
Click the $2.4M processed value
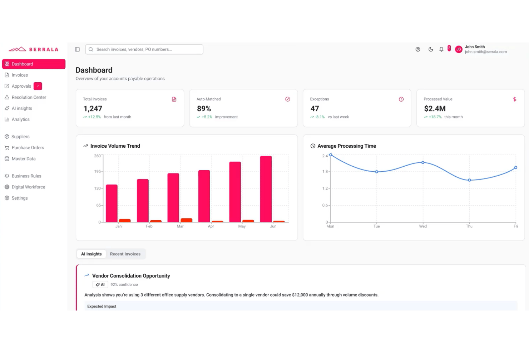[435, 109]
